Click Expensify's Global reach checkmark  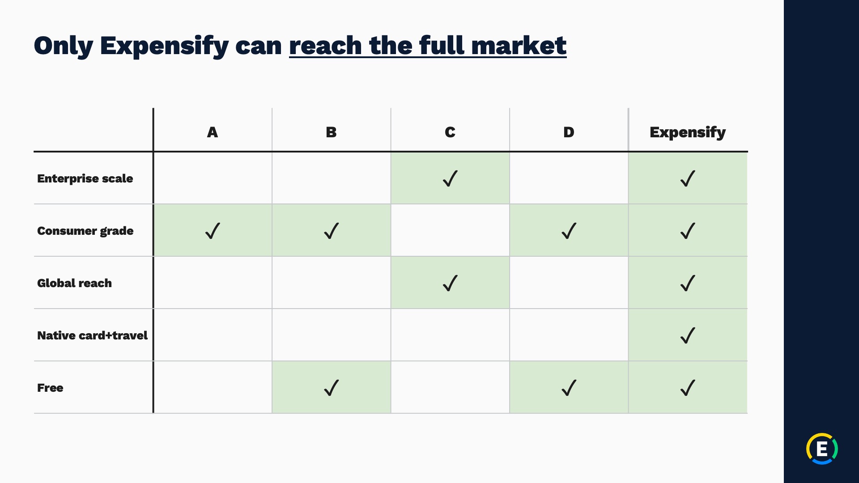(x=688, y=283)
